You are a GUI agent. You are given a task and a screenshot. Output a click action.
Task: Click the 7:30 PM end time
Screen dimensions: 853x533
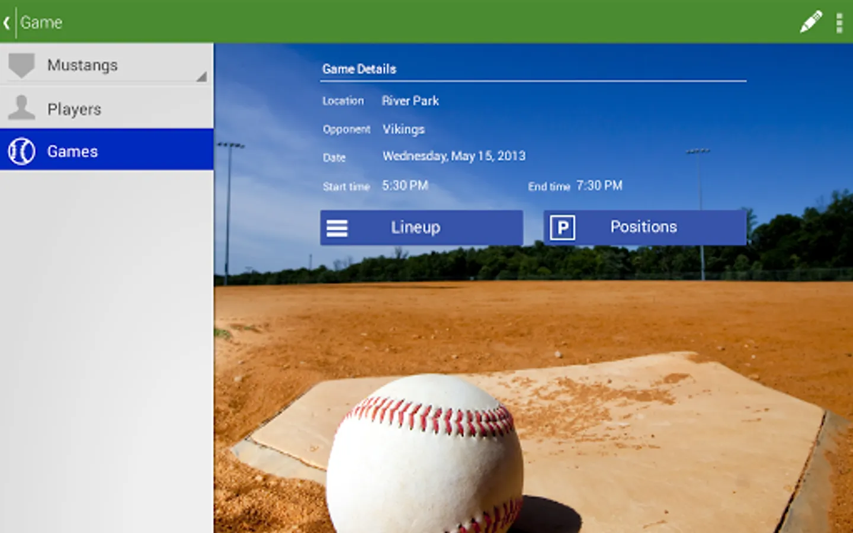599,185
